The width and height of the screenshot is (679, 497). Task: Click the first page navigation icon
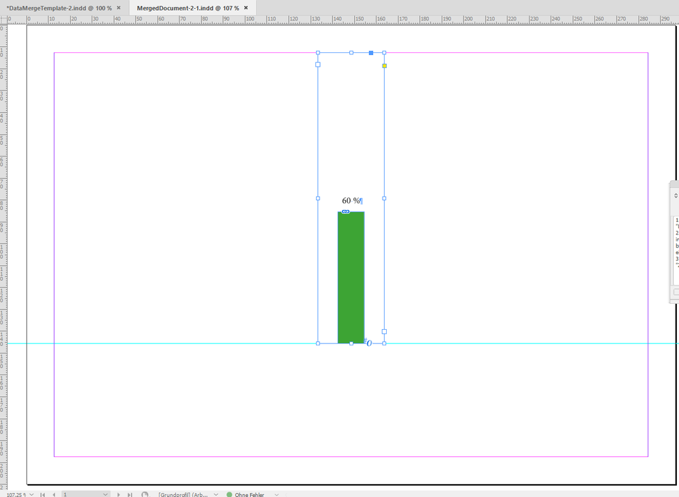tap(43, 494)
